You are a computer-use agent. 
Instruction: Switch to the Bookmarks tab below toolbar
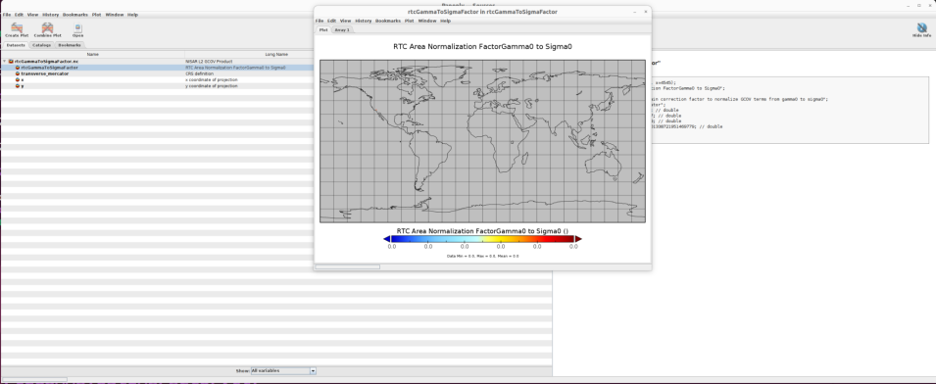70,45
